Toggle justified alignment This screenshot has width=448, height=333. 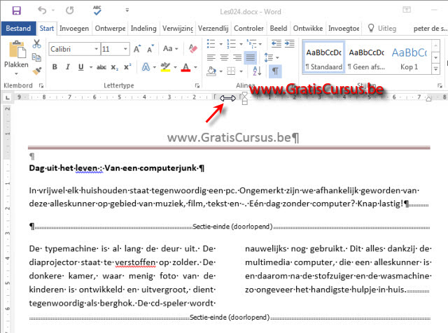pos(251,57)
